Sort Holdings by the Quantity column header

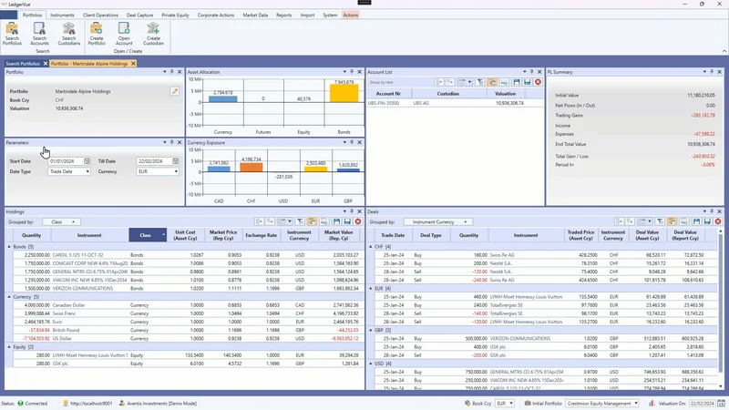[x=32, y=235]
